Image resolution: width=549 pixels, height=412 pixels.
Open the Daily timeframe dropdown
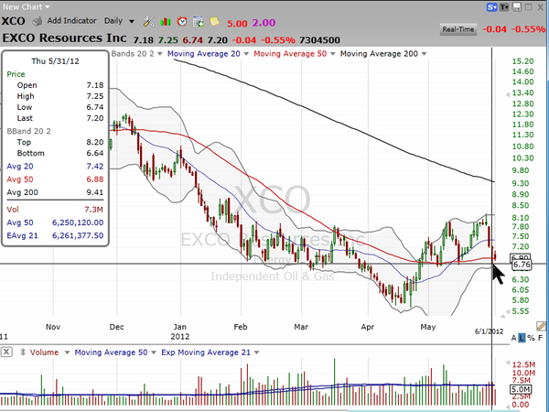[x=119, y=21]
